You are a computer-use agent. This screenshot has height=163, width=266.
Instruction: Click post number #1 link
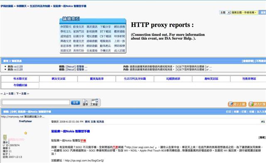pos(263,122)
